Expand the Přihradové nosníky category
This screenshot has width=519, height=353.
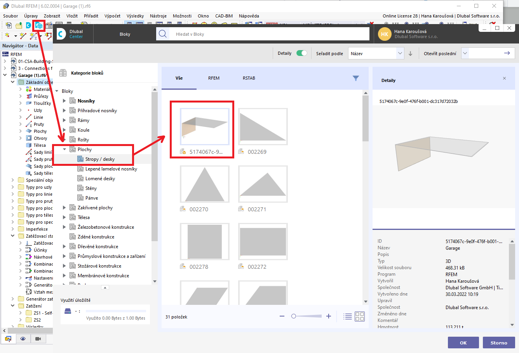64,110
